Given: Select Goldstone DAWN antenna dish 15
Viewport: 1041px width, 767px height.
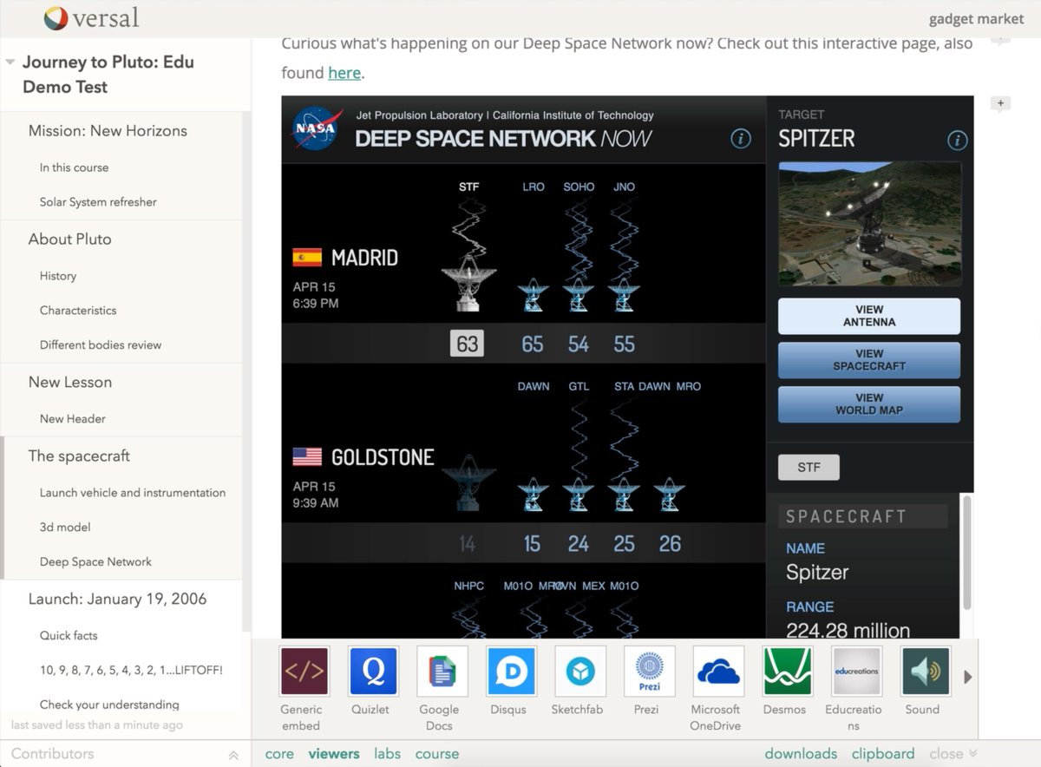Looking at the screenshot, I should (533, 494).
